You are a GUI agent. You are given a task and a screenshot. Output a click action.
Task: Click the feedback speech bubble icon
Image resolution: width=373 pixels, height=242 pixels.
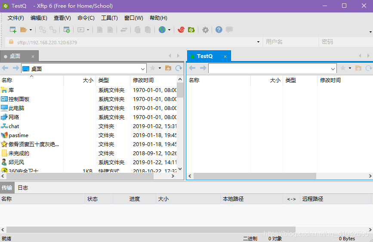pyautogui.click(x=229, y=30)
